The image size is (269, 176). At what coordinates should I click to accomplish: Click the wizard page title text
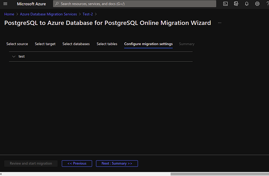pyautogui.click(x=108, y=23)
